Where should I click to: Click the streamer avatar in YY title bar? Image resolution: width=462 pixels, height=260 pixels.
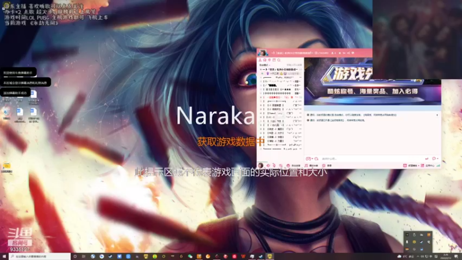[263, 53]
